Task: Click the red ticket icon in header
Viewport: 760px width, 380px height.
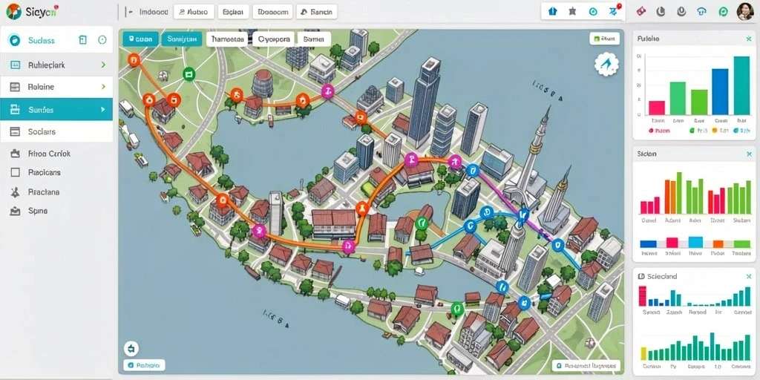Action: [641, 11]
